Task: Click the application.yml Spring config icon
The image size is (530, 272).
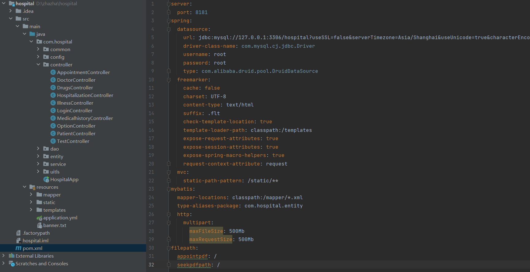Action: click(39, 218)
